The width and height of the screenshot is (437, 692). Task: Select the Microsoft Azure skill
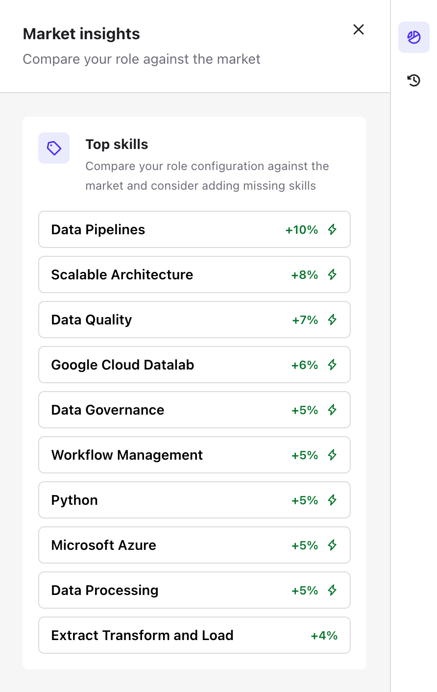(x=194, y=545)
